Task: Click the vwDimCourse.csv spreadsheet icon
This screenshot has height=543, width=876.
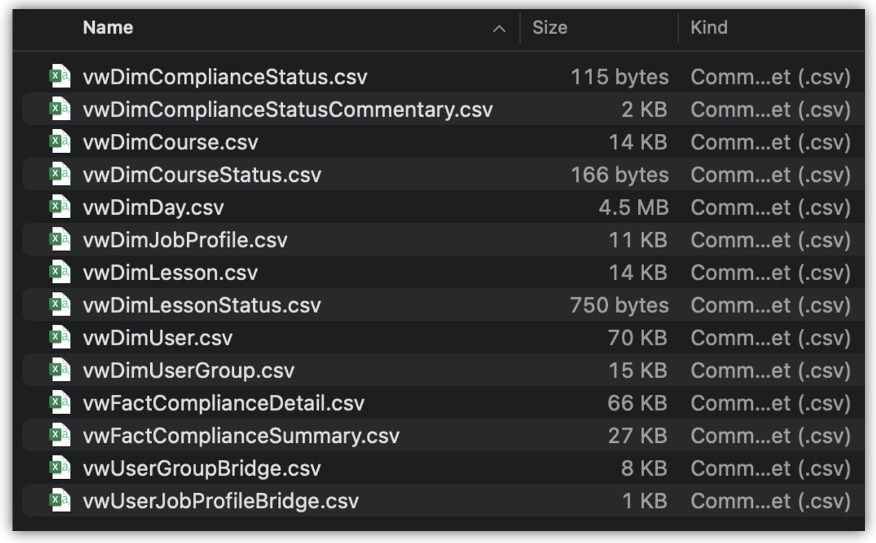Action: pos(60,142)
